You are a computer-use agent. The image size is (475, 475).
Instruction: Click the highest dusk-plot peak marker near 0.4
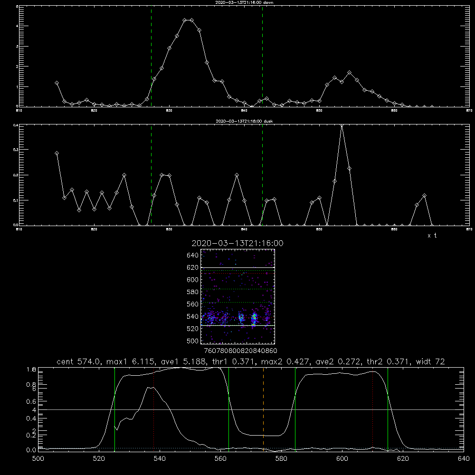pos(342,125)
